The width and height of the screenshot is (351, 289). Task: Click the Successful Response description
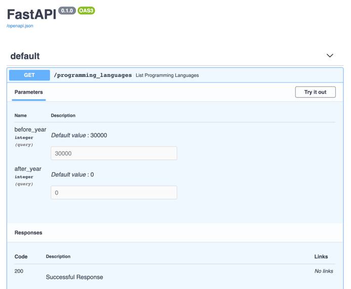(74, 277)
